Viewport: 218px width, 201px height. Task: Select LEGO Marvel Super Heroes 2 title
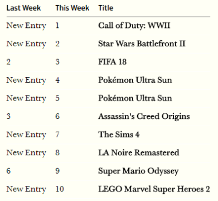[x=154, y=189]
